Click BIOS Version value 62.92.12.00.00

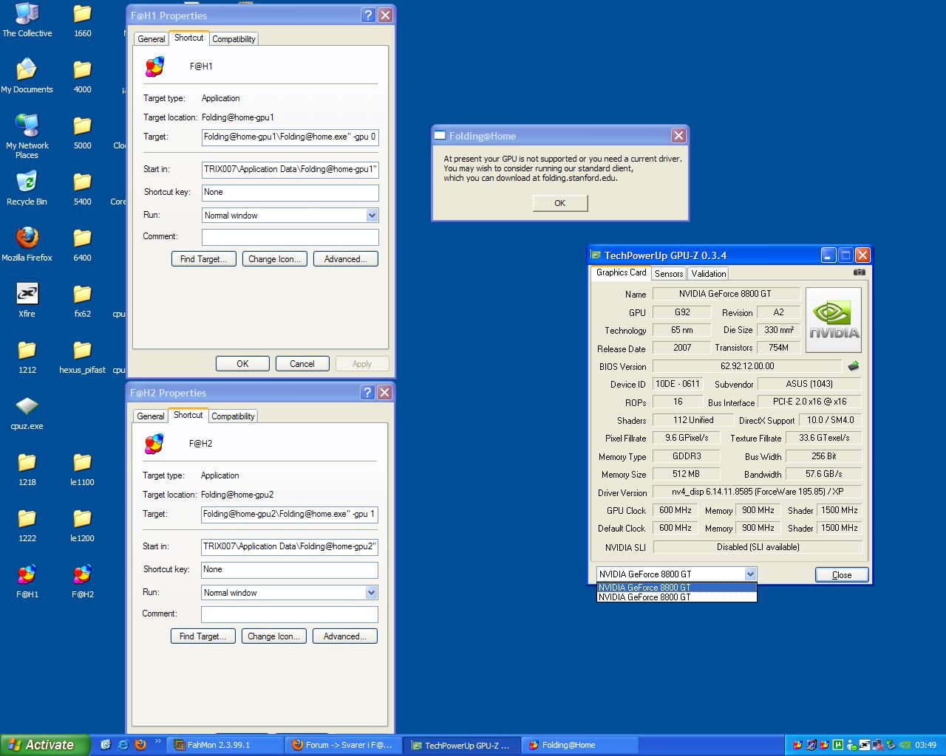pyautogui.click(x=747, y=366)
